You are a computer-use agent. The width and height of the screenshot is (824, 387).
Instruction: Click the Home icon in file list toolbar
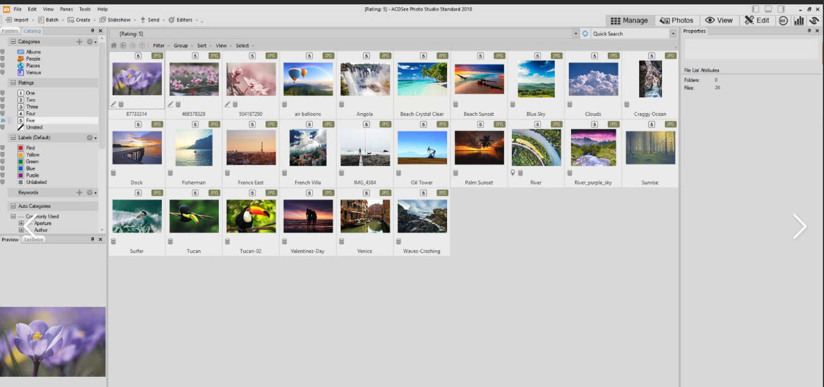[x=114, y=46]
